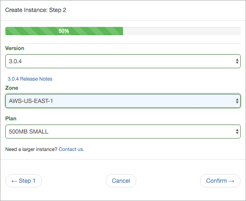Open the Zone dropdown AWS-US-EAST-1

coord(123,101)
